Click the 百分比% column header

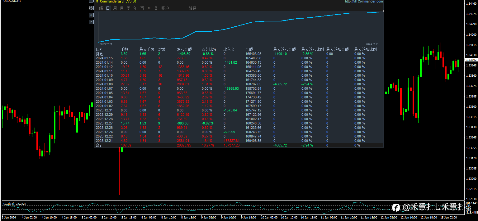[209, 49]
